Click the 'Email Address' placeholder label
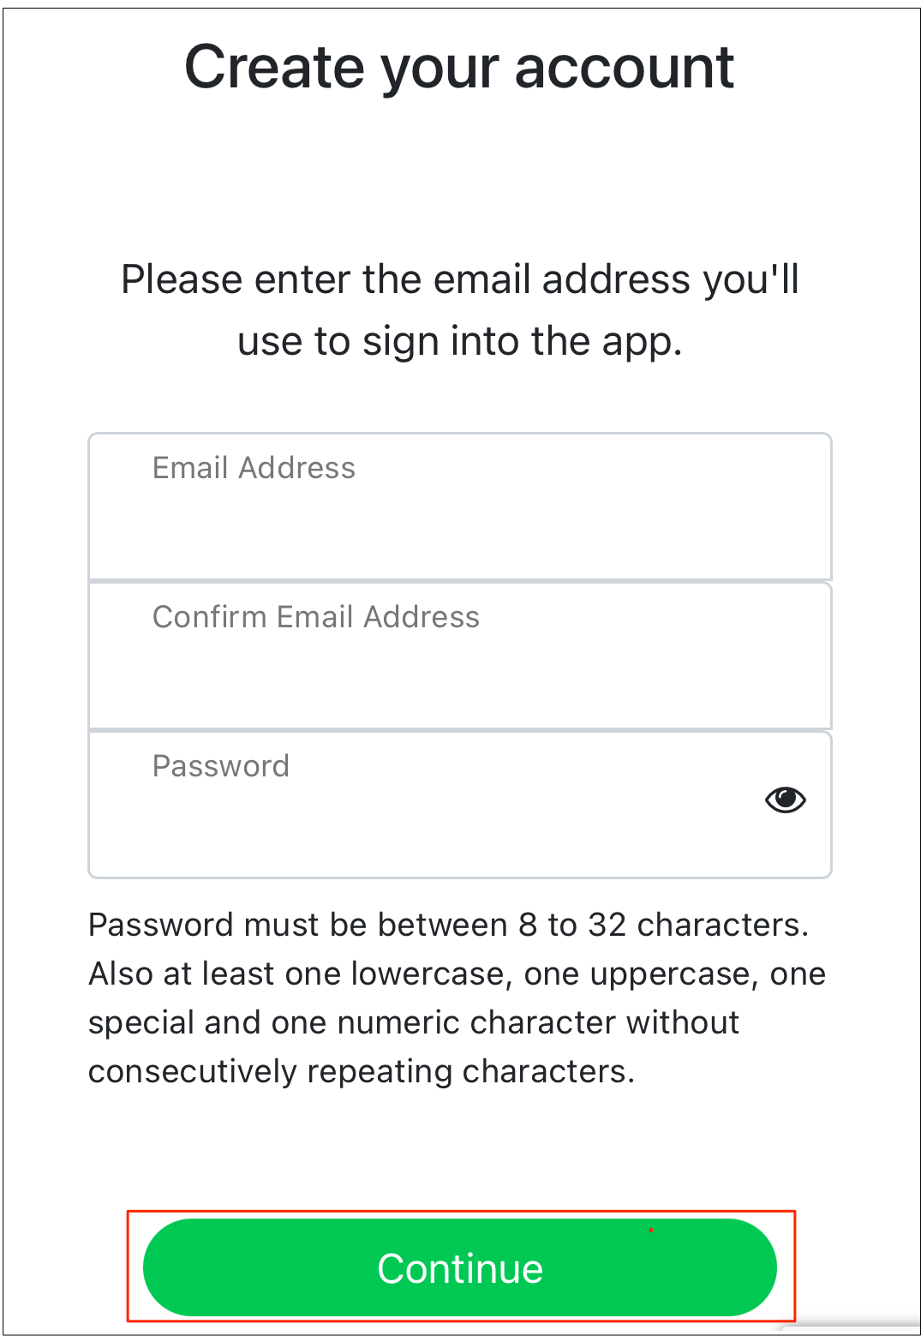 coord(254,468)
